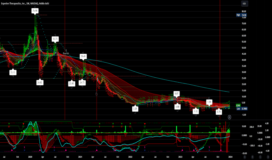Viewport: 272px width, 160px height.
Task: Click the 50.00 price axis tick
Action: (x=244, y=48)
